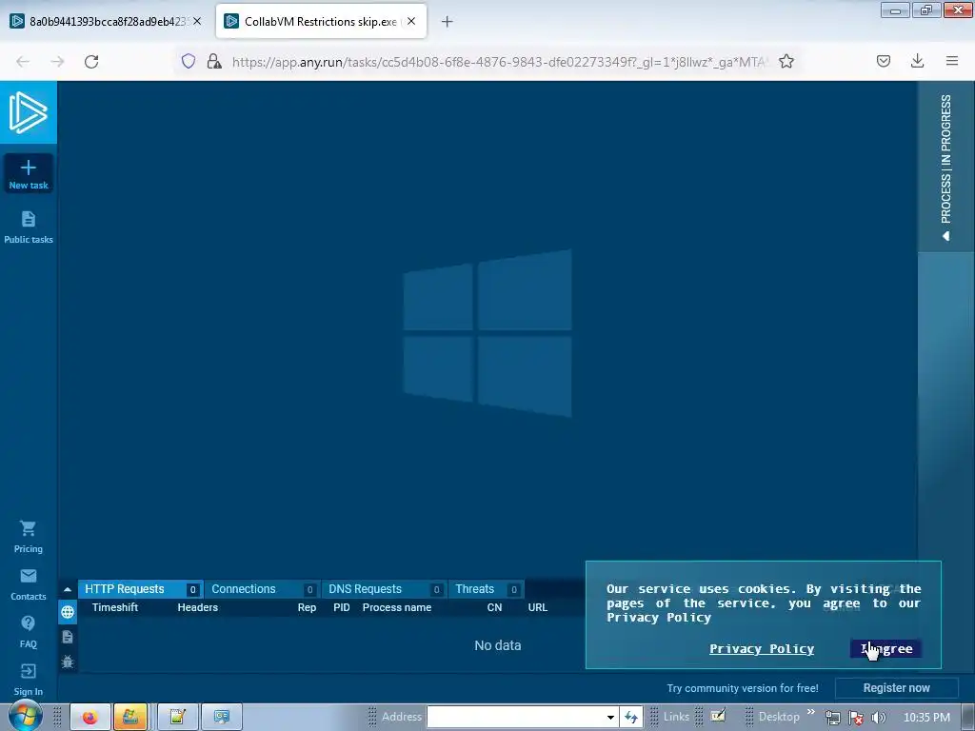Open a new browser tab with plus
The width and height of the screenshot is (975, 731).
click(448, 22)
